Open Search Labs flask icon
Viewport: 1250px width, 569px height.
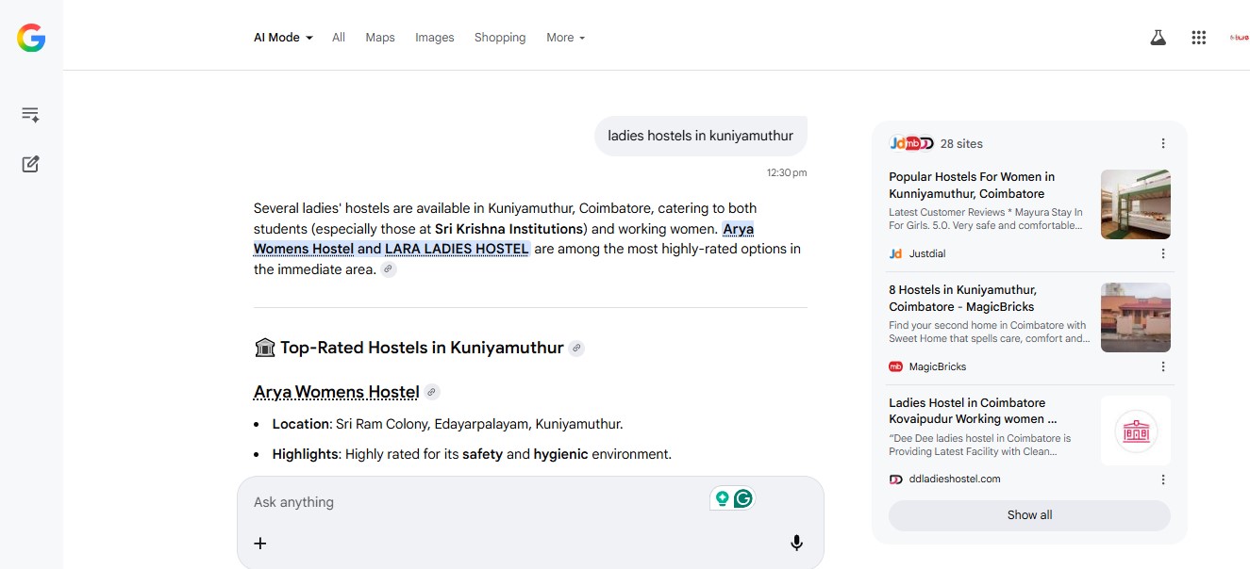1158,38
